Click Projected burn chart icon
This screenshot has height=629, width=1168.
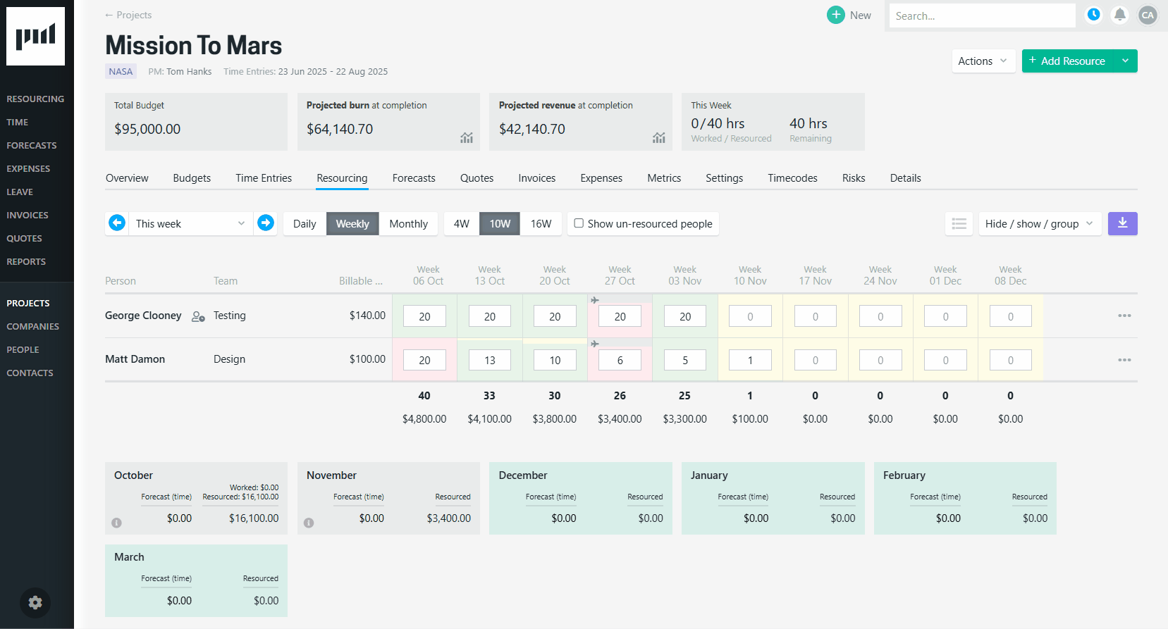click(x=467, y=138)
